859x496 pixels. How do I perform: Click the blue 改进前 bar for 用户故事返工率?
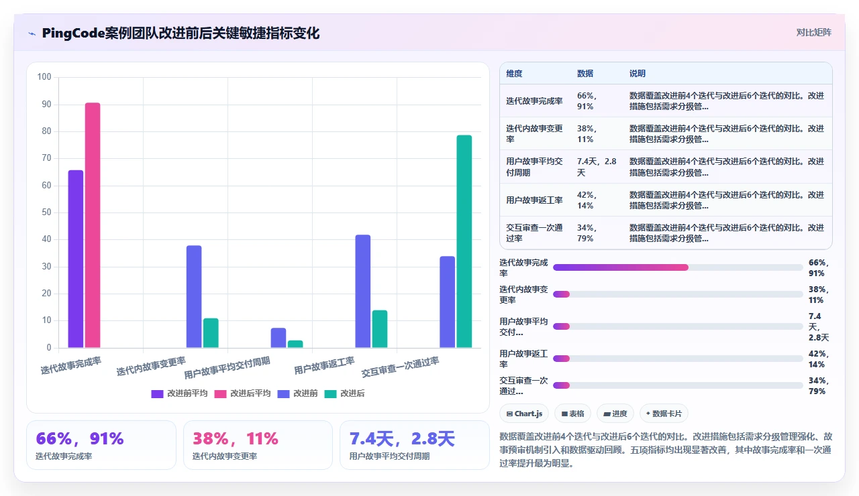[363, 291]
